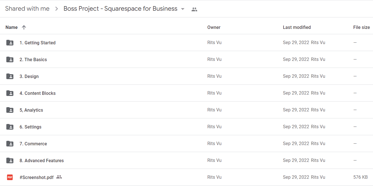Click the shared people icon next to #Screenshot.pdf
The height and width of the screenshot is (186, 373).
pyautogui.click(x=59, y=177)
